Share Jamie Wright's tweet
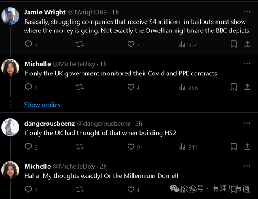The height and width of the screenshot is (199, 258). click(247, 44)
